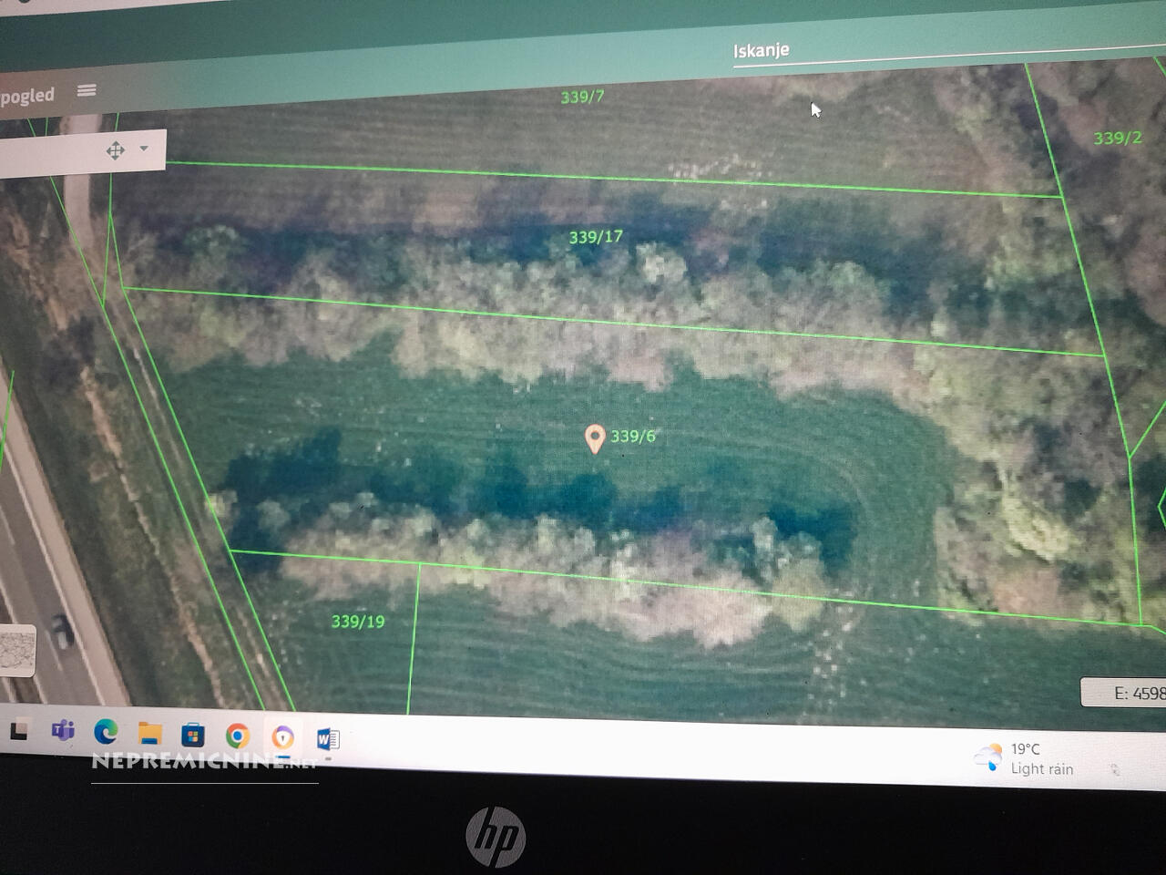Image resolution: width=1166 pixels, height=875 pixels.
Task: Select parcel label 339/7
Action: (582, 97)
